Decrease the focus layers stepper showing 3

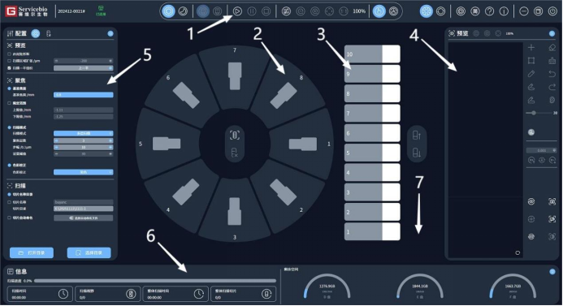coord(56,140)
